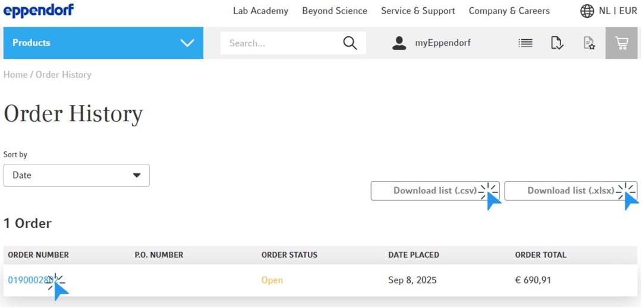Go to Service & Support
Image resolution: width=642 pixels, height=308 pixels.
point(418,11)
